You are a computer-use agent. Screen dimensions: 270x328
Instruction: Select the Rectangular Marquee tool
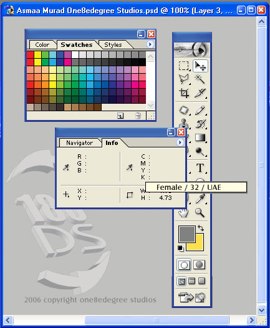tap(184, 66)
